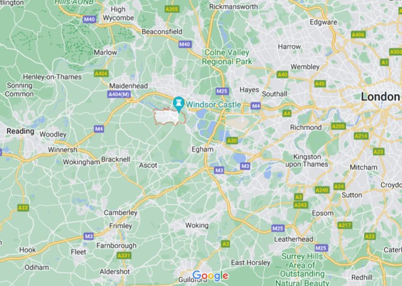
Task: Click the A205 road shield
Action: (x=338, y=126)
